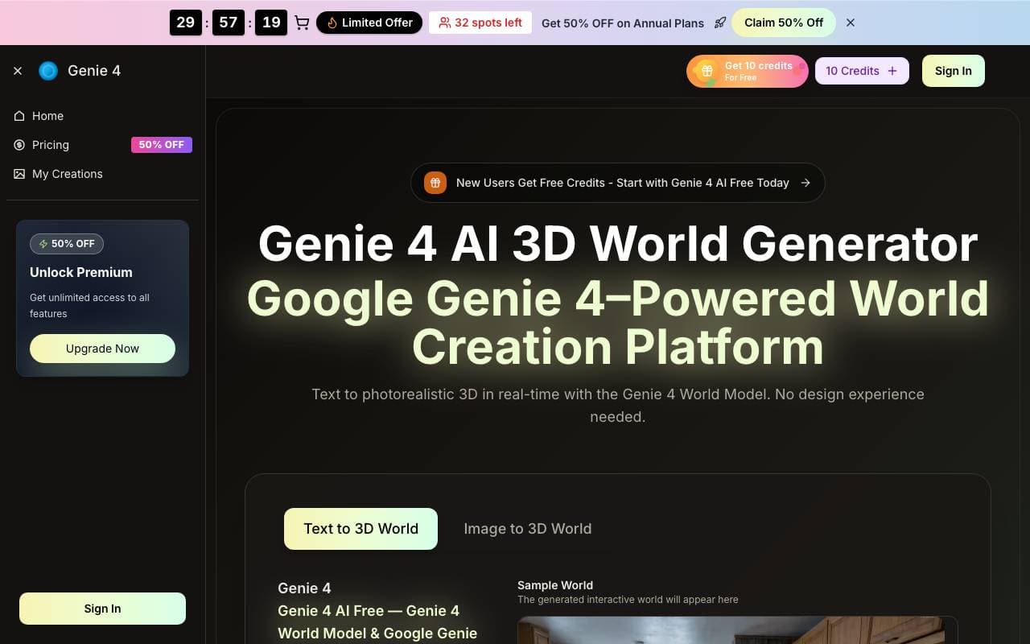Click the sidebar Sign In button
Image resolution: width=1030 pixels, height=644 pixels.
[102, 609]
